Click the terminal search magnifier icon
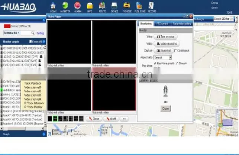Image resolution: width=239 pixels, height=155 pixels. tap(33, 33)
